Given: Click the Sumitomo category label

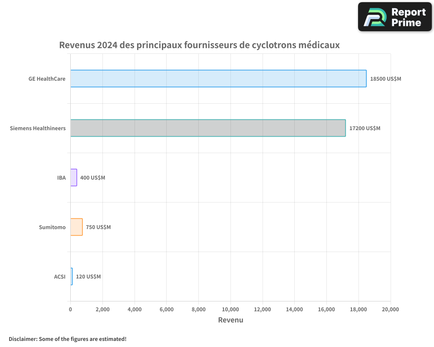Looking at the screenshot, I should tap(52, 227).
